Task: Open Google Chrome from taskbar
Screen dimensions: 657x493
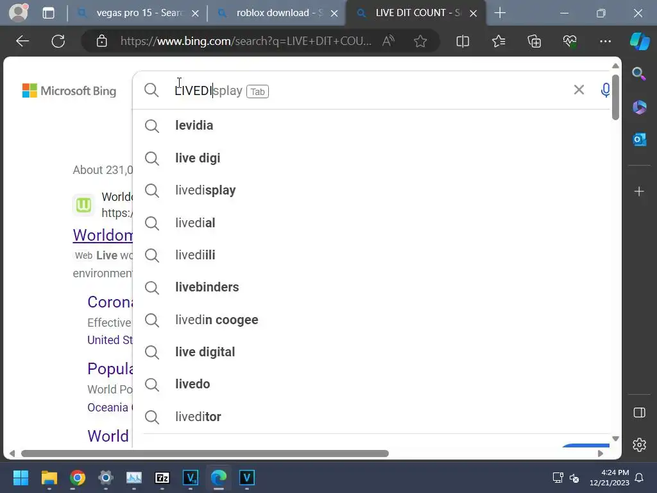Action: (x=78, y=478)
